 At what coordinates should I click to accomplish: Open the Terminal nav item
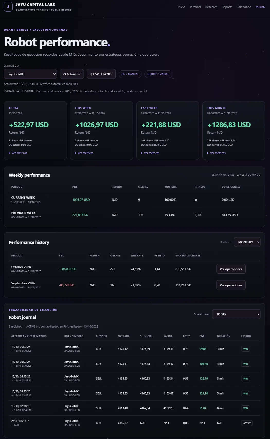click(x=195, y=7)
